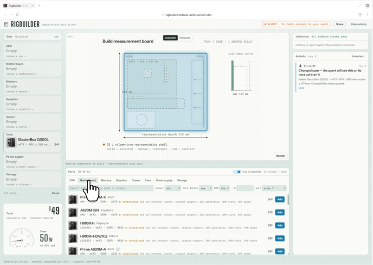Add the H810M H motherboard

point(280,225)
